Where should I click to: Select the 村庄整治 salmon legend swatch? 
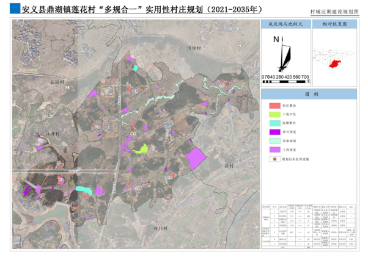[x=273, y=106]
